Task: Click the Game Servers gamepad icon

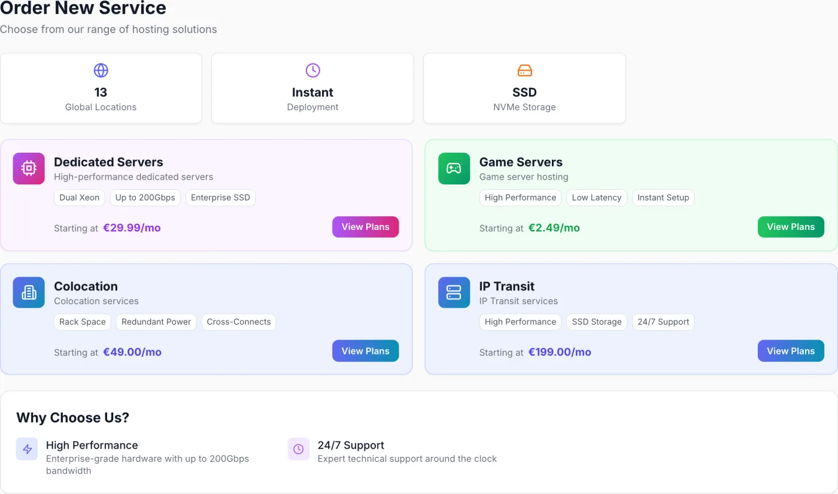Action: pos(454,168)
